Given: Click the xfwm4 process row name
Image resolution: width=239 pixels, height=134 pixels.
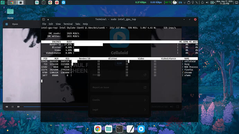Looking at the screenshot, I should [x=187, y=75].
